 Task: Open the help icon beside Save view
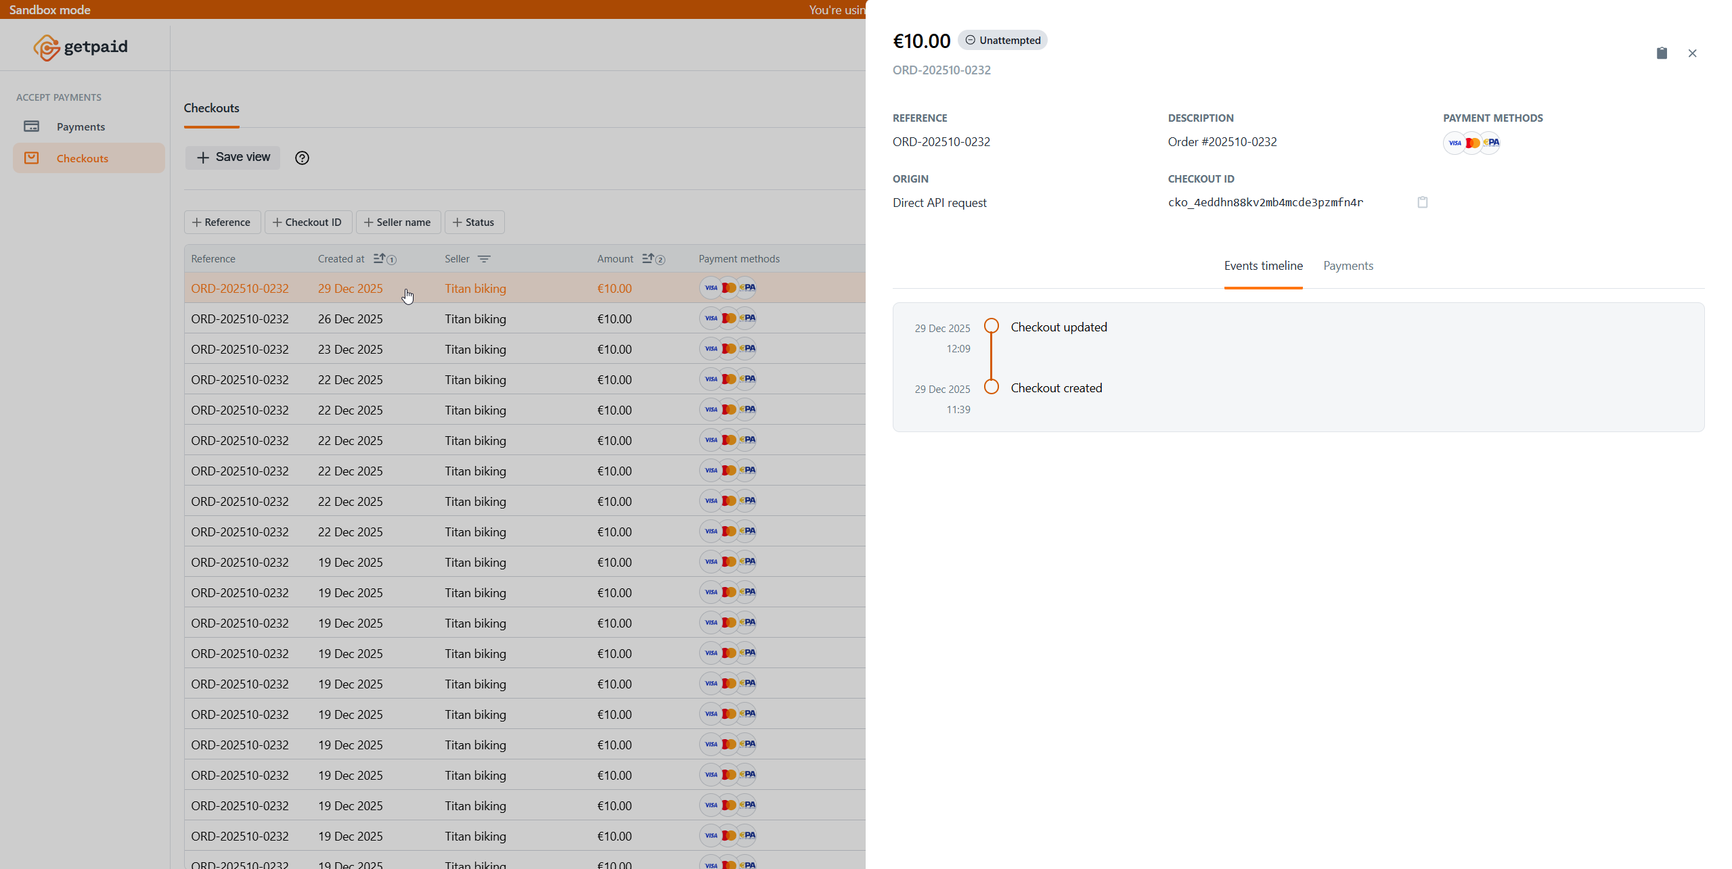click(x=302, y=158)
